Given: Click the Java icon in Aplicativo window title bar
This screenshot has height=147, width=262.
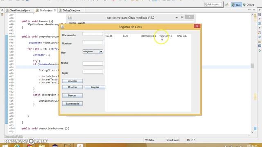Looking at the screenshot, I should coord(70,18).
